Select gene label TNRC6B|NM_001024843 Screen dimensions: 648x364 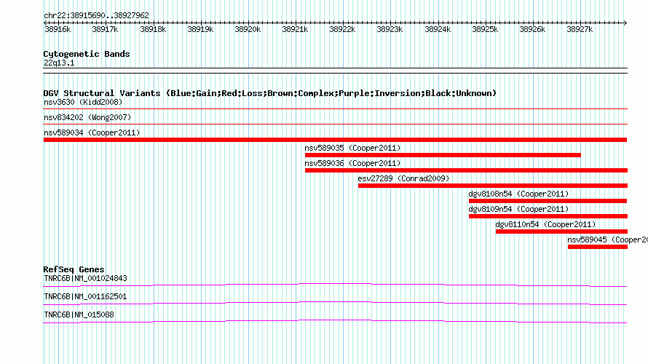point(85,279)
